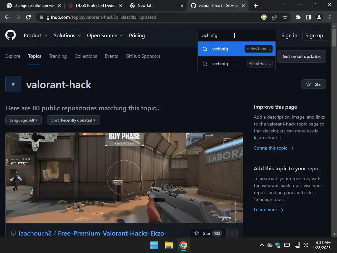Go back with the browser back arrow

7,17
